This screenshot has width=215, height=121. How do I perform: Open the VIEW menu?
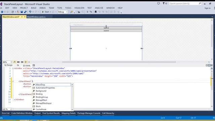[15, 8]
